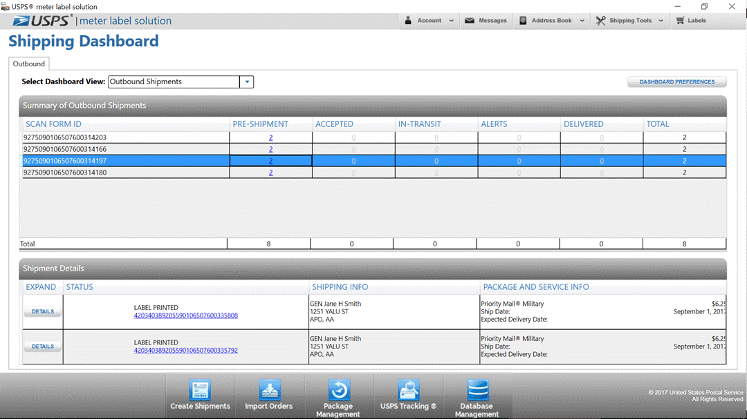
Task: Click Accepted count for scan form 314197
Action: tap(353, 161)
